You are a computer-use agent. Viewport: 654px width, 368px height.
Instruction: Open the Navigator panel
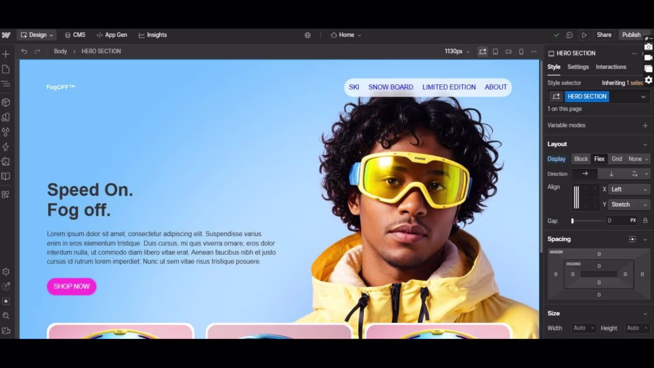pos(6,84)
